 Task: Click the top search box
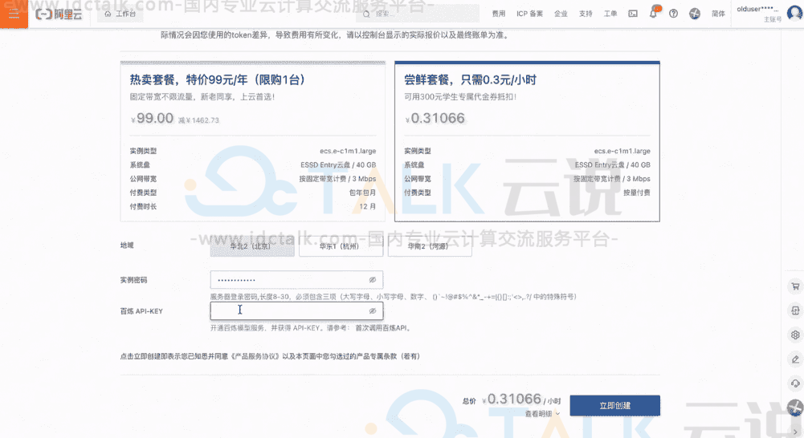coord(418,14)
